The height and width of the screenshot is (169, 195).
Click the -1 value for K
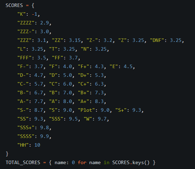coord(35,14)
